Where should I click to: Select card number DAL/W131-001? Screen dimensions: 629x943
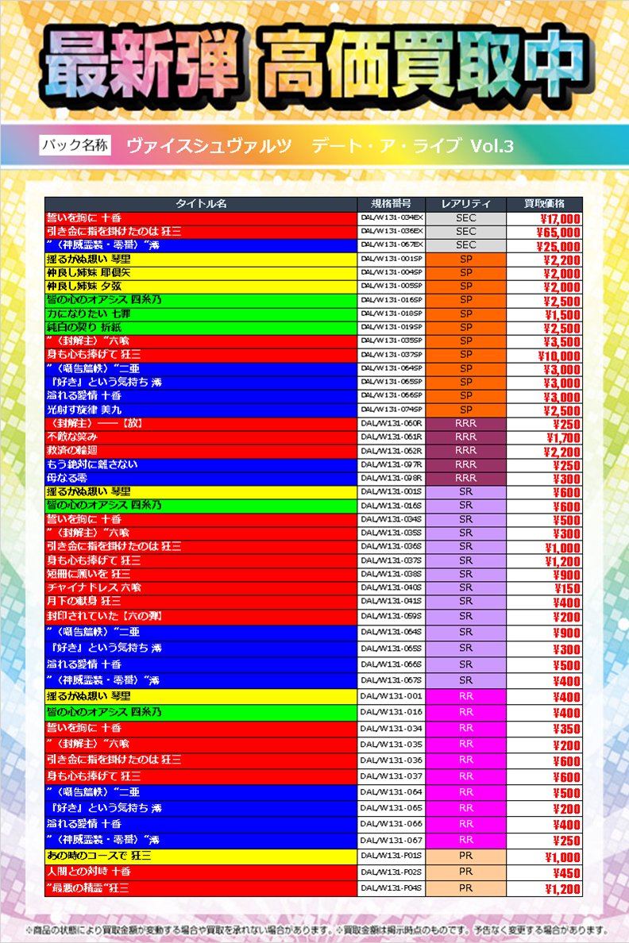(x=391, y=696)
